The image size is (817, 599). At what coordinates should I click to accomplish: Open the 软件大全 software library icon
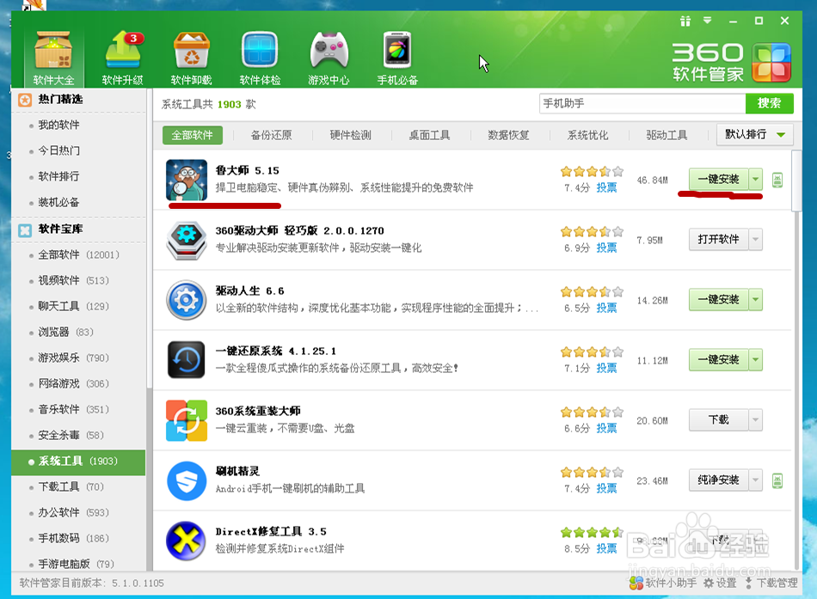tap(53, 56)
